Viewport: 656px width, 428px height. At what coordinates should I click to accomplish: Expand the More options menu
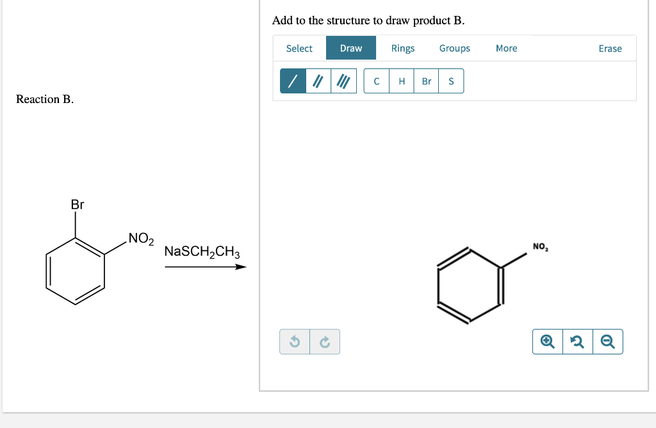(506, 47)
